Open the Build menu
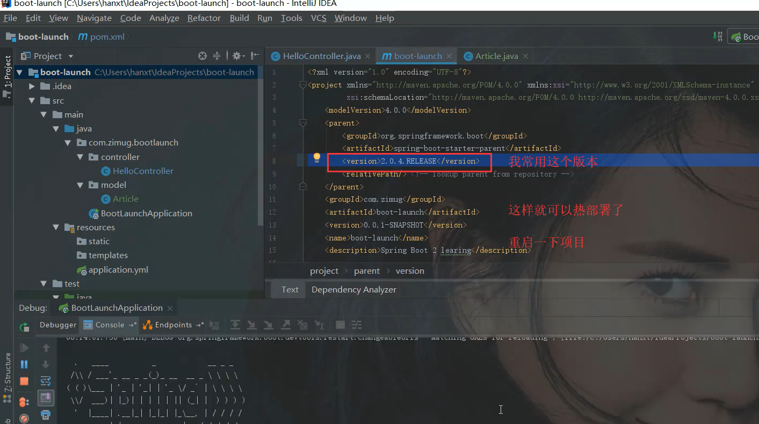Screen dimensions: 759x424 click(x=239, y=18)
